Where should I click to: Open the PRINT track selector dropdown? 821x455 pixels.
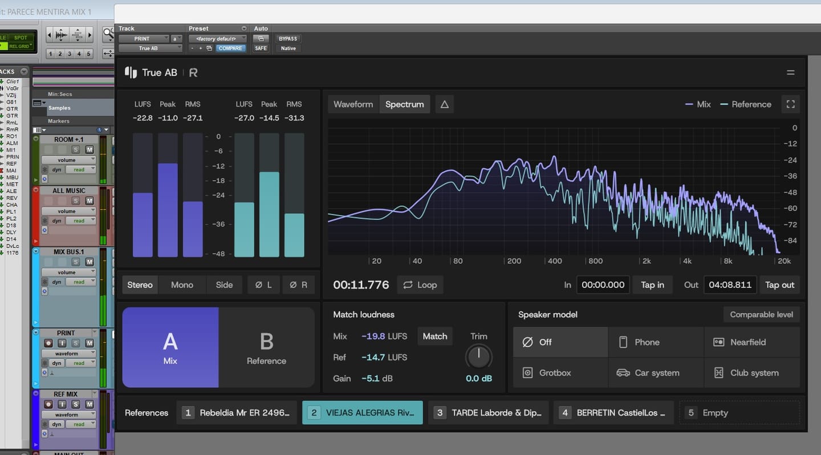[144, 39]
